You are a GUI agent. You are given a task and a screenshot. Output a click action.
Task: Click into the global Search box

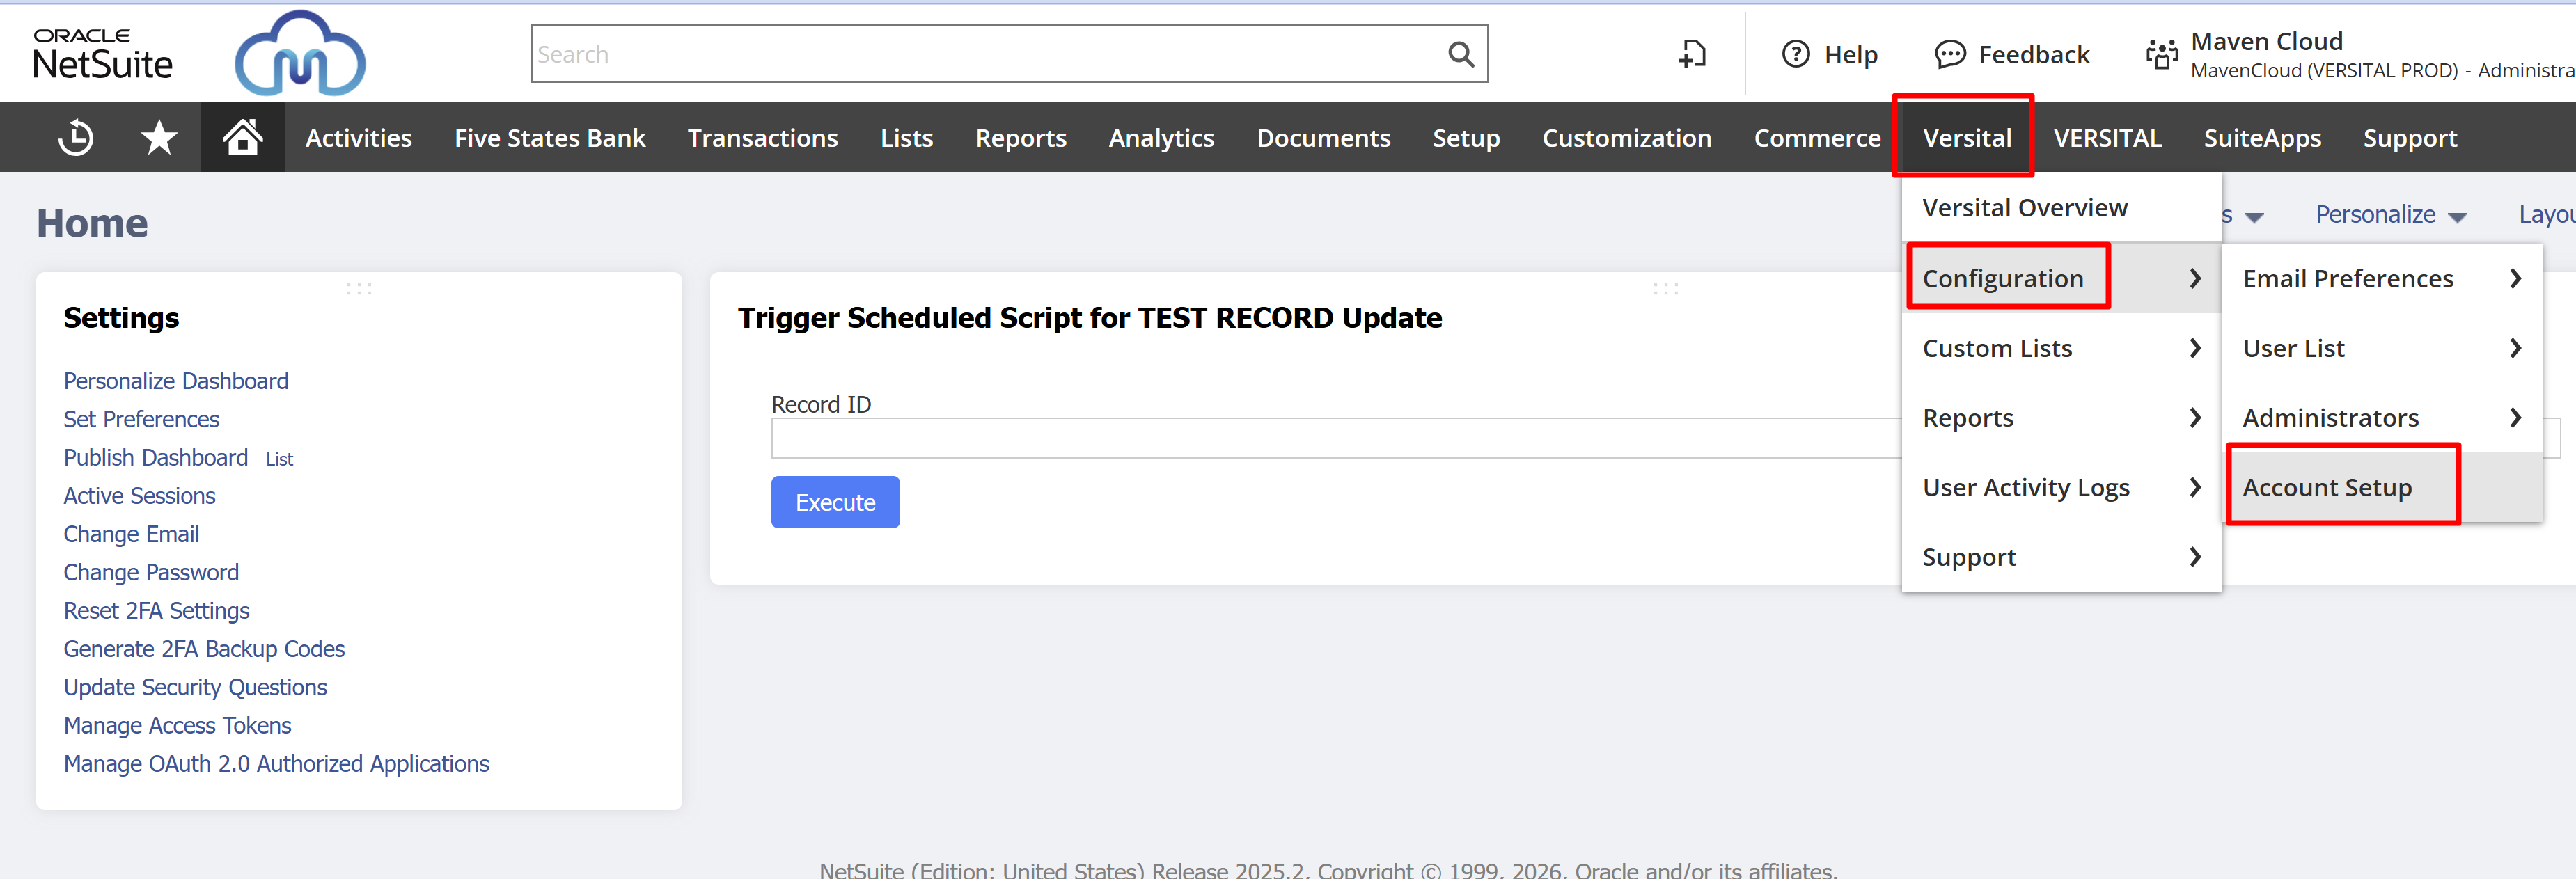pos(985,55)
